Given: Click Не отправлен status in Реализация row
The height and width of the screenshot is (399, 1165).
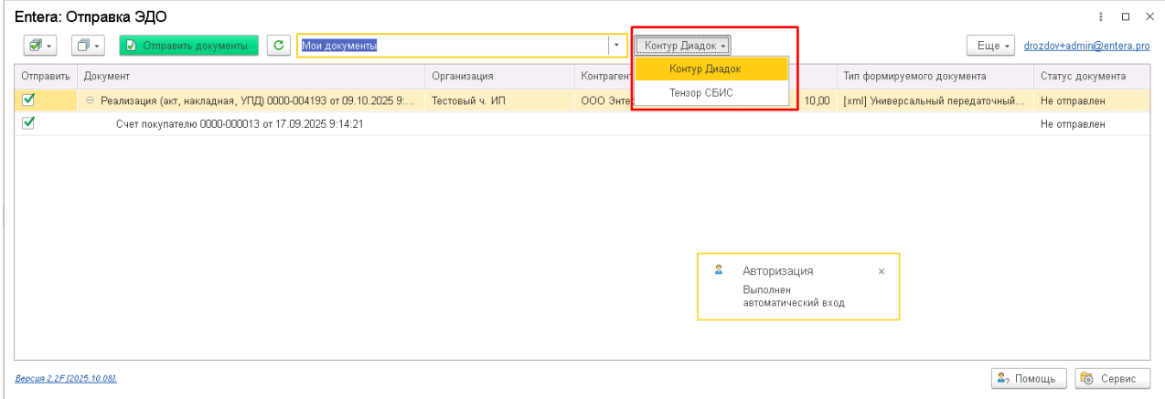Looking at the screenshot, I should pos(1073,100).
